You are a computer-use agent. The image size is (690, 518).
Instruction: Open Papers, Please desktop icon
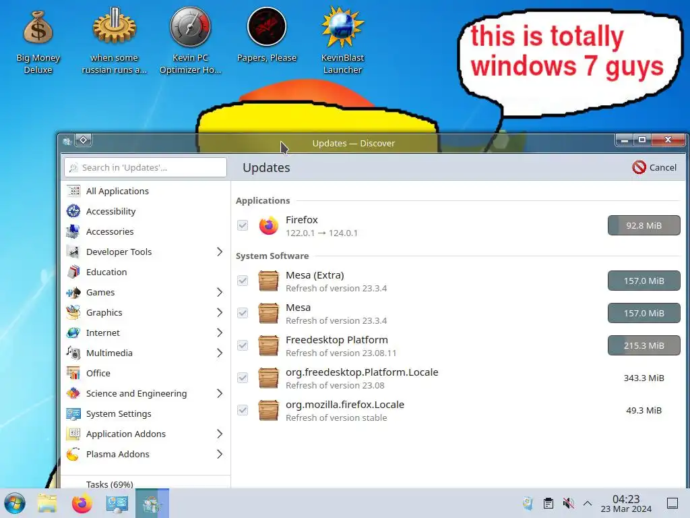click(267, 35)
